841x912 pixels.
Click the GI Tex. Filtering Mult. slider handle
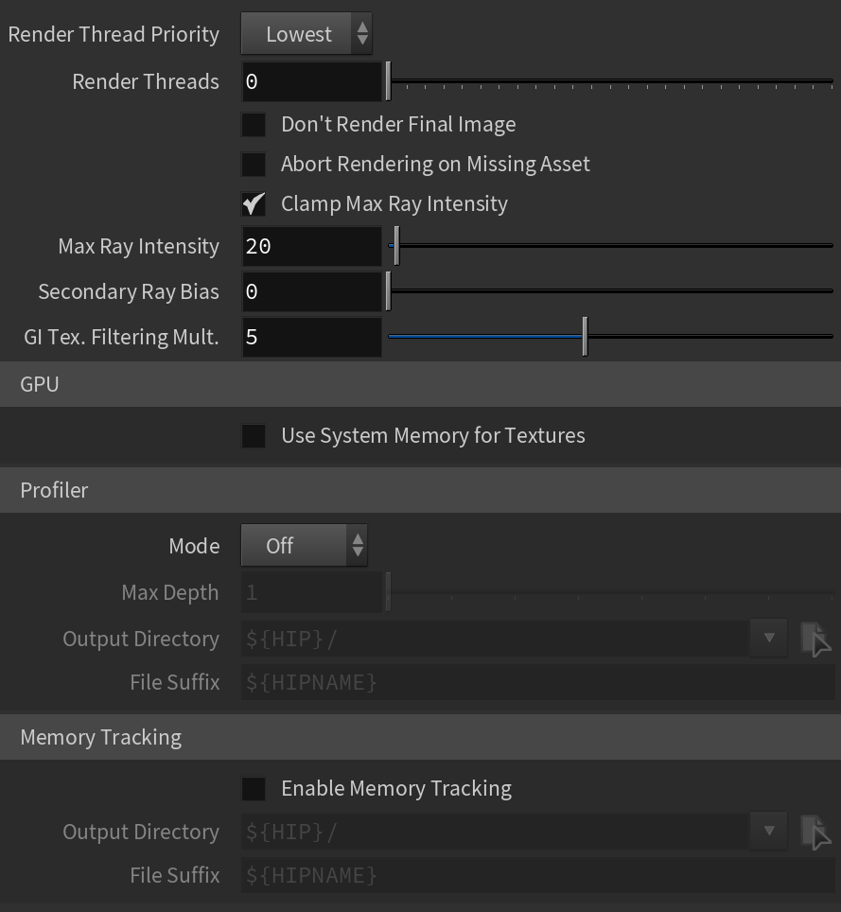tap(585, 336)
